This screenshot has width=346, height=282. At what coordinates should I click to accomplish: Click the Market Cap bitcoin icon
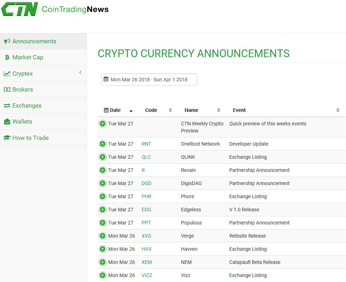(x=7, y=58)
